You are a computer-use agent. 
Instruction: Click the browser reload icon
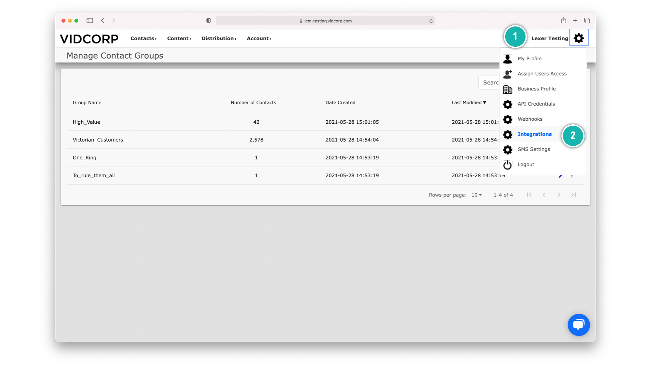click(x=431, y=21)
